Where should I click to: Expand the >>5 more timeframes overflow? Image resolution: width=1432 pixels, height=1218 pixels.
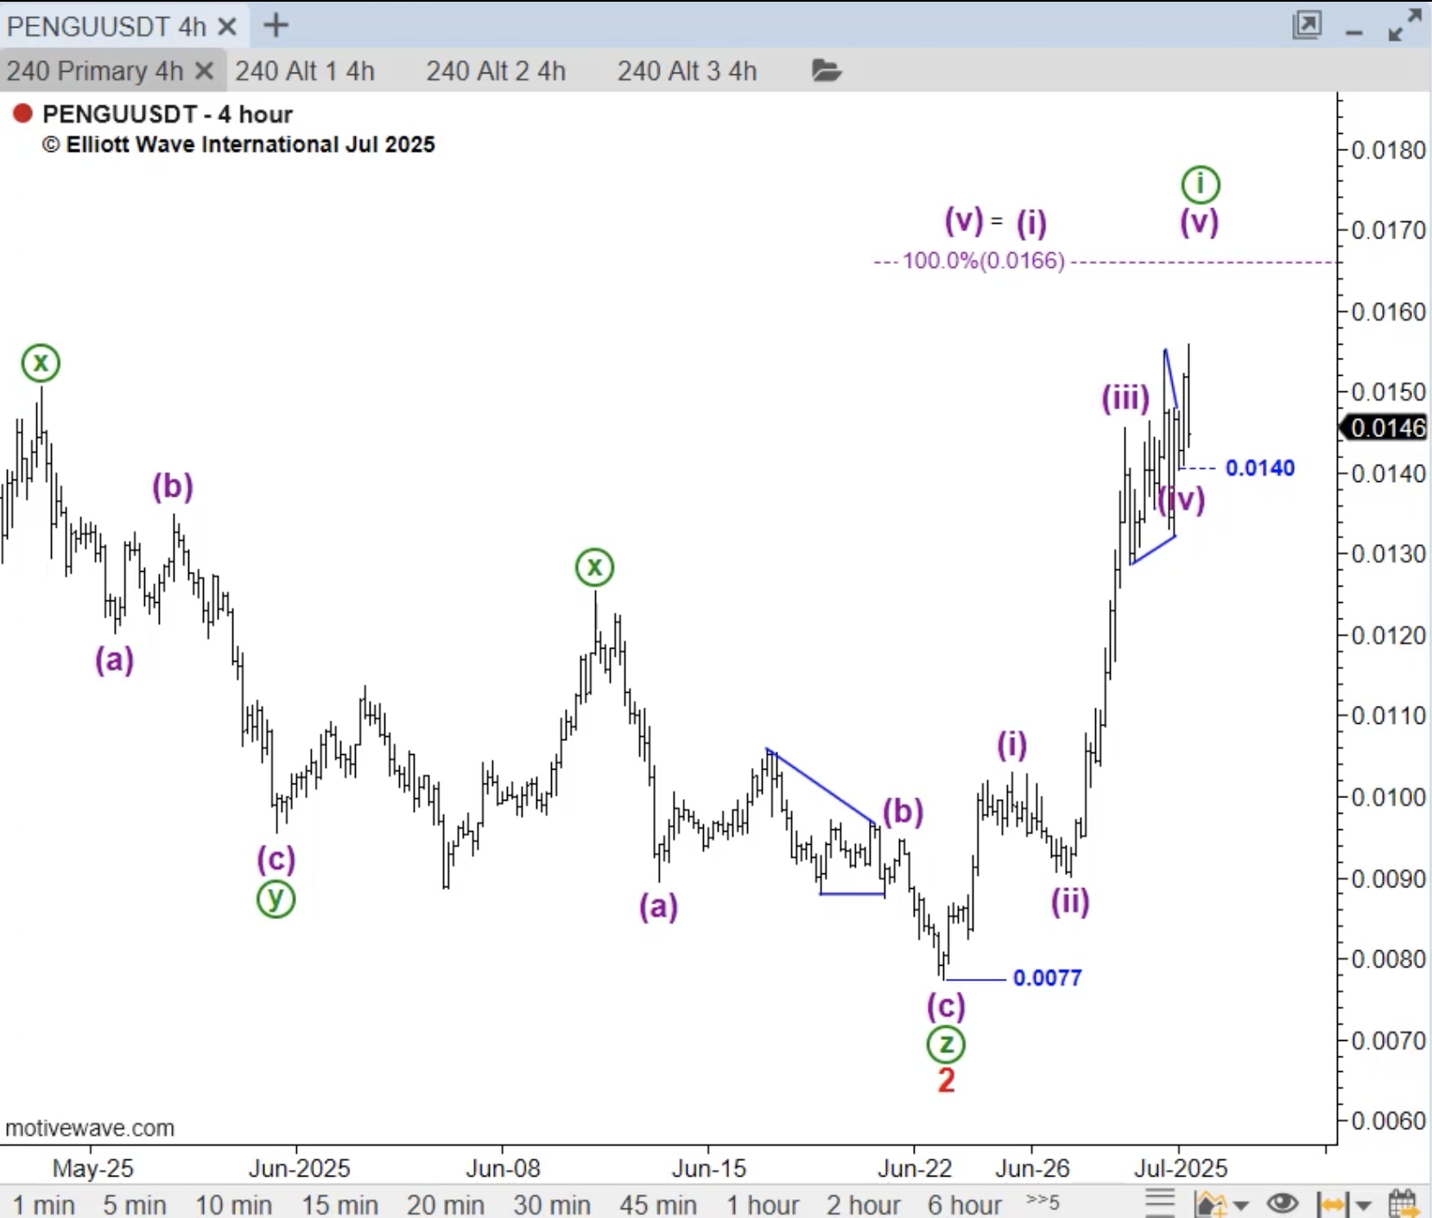point(1042,1202)
